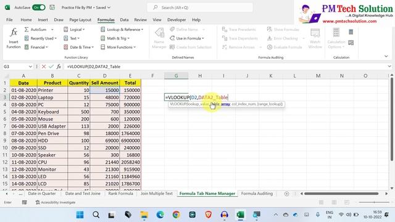395x222 pixels.
Task: Open More Functions dropdown
Action: point(118,47)
